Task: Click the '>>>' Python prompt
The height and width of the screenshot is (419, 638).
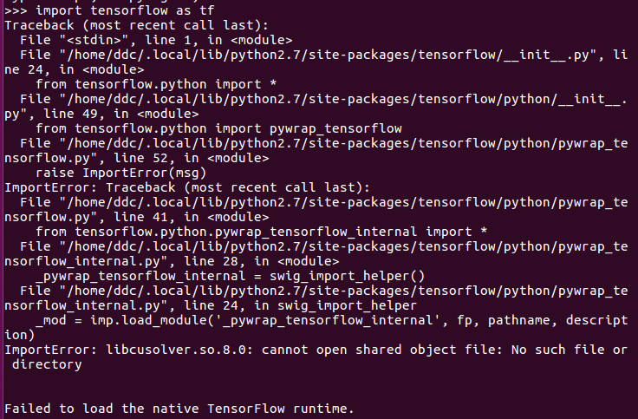Action: (16, 10)
